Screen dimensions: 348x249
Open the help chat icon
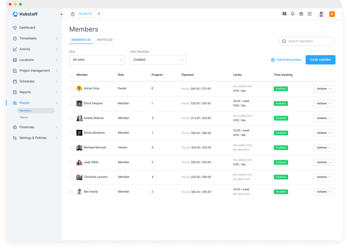(284, 14)
